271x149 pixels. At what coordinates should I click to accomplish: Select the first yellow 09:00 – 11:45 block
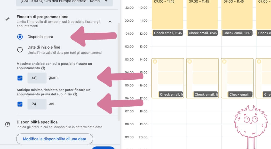click(x=168, y=15)
